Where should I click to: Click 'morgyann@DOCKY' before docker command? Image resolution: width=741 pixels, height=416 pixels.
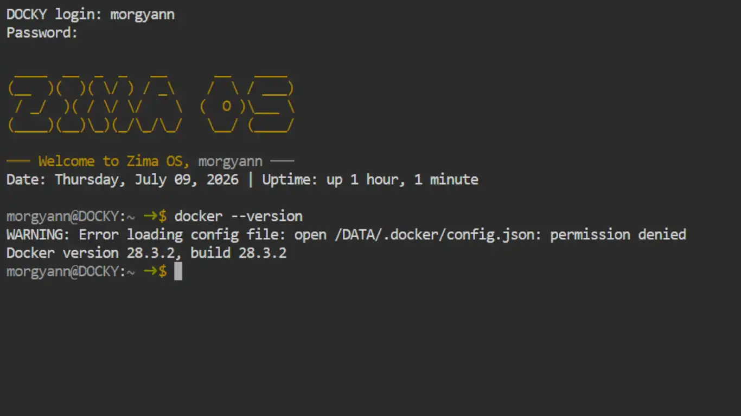[62, 216]
